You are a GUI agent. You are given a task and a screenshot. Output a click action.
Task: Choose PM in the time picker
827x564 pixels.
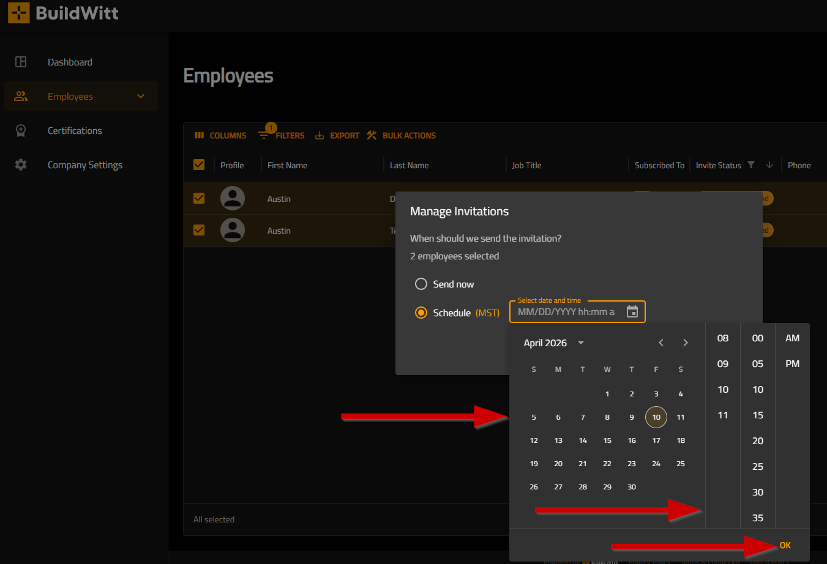tap(792, 363)
